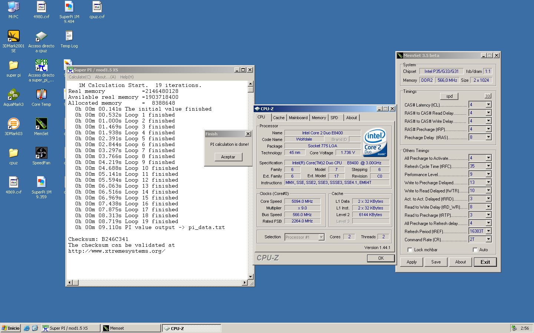Click About button in MemSet
Image resolution: width=534 pixels, height=333 pixels.
pyautogui.click(x=461, y=262)
